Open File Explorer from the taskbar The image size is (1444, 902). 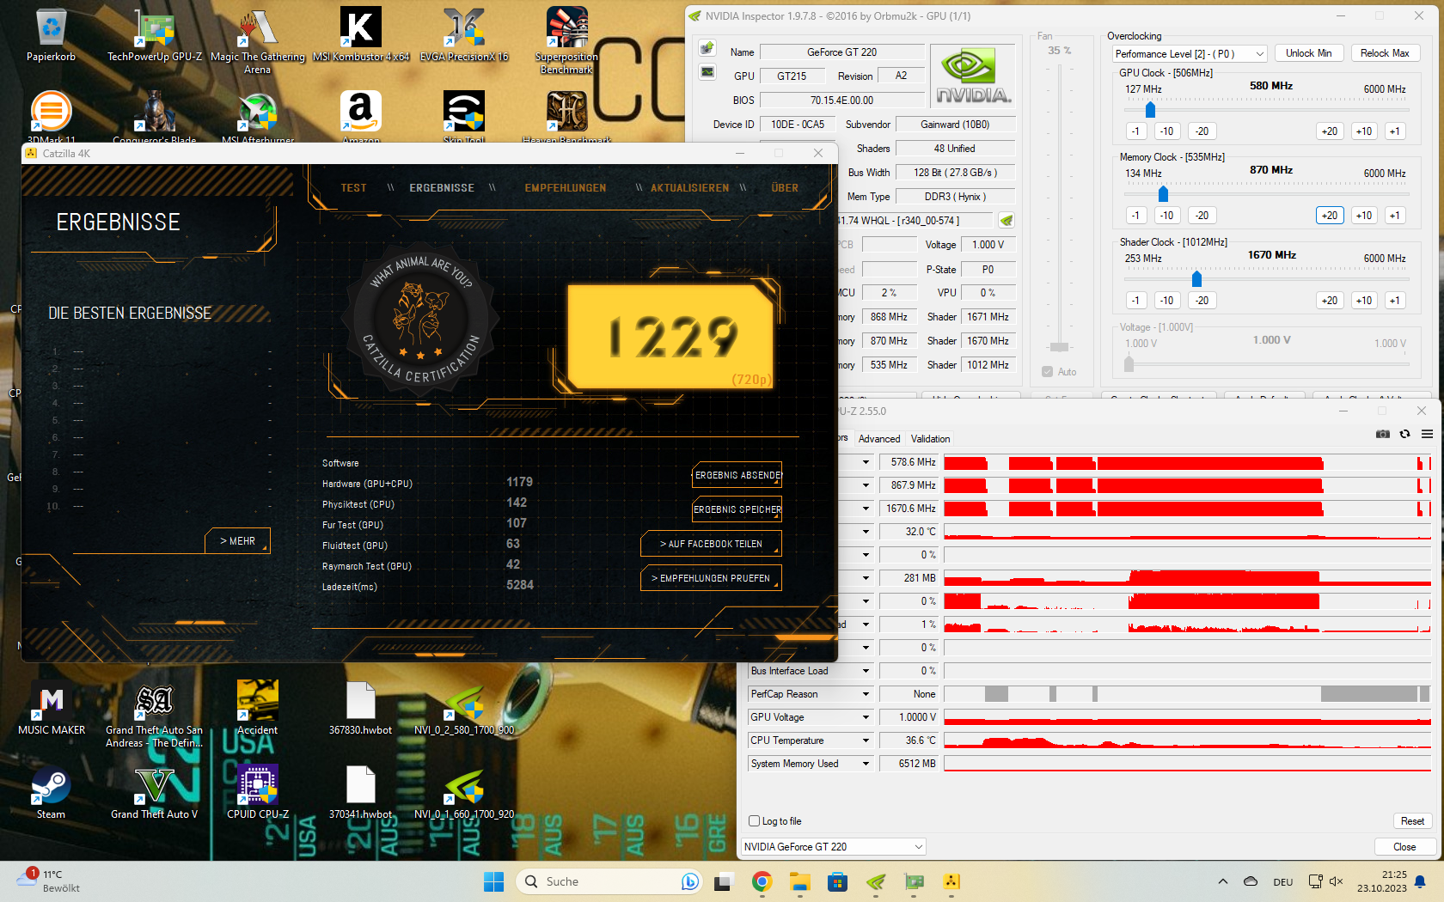click(x=800, y=881)
